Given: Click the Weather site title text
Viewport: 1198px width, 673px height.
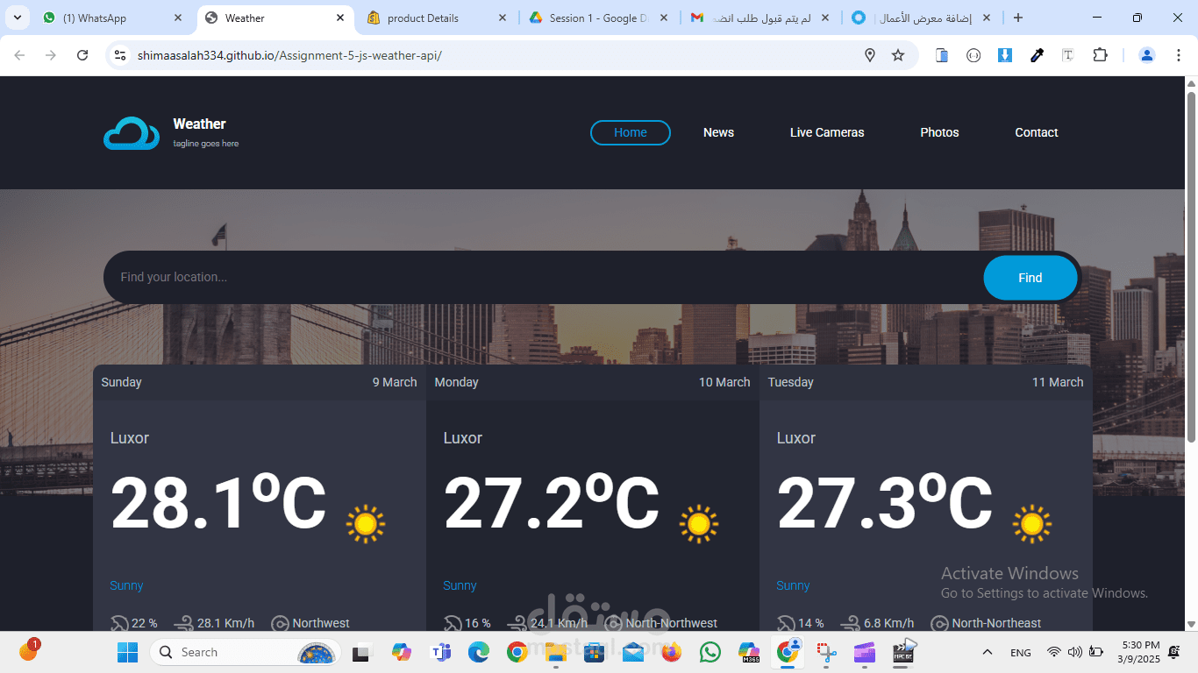Looking at the screenshot, I should click(199, 124).
